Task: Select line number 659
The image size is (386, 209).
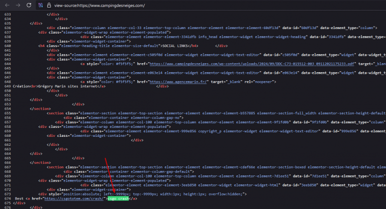Action: 8,131
